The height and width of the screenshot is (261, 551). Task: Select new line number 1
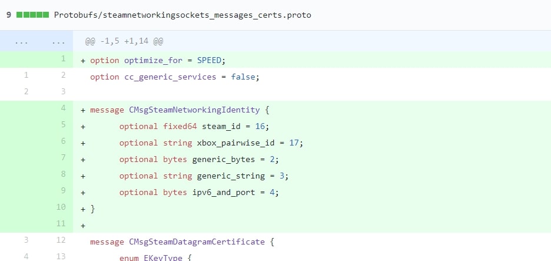click(x=62, y=60)
